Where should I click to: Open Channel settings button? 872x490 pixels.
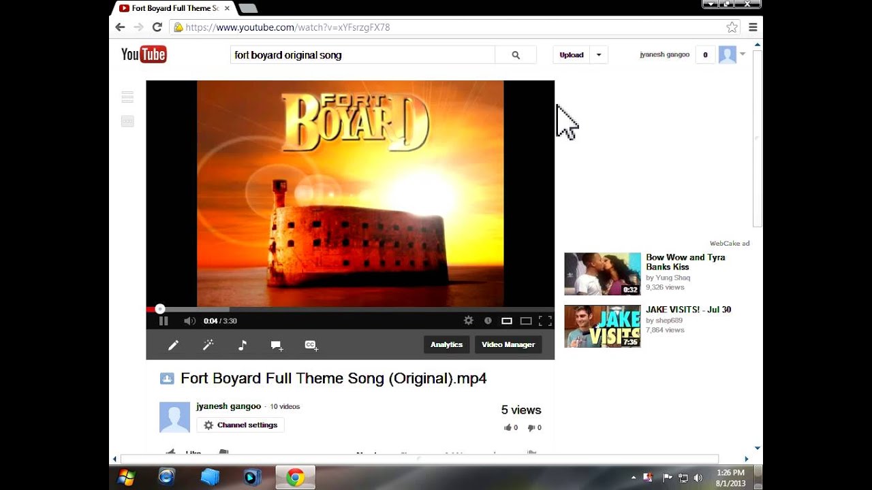point(240,425)
